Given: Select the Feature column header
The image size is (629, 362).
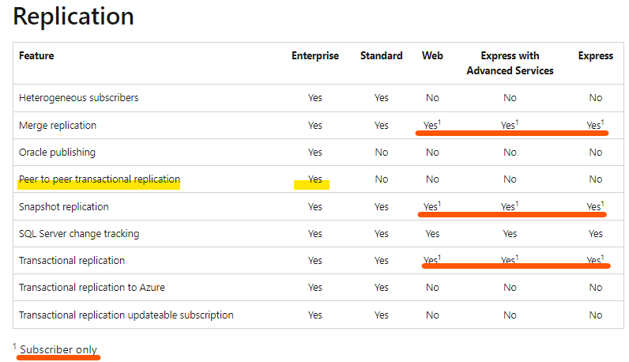Looking at the screenshot, I should click(x=36, y=56).
